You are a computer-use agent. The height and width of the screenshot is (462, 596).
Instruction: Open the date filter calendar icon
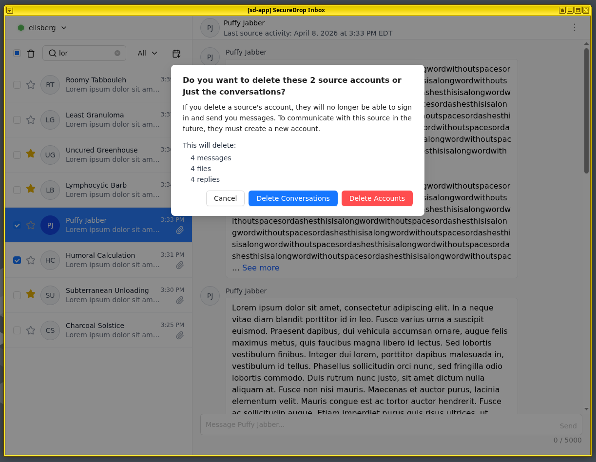tap(176, 53)
